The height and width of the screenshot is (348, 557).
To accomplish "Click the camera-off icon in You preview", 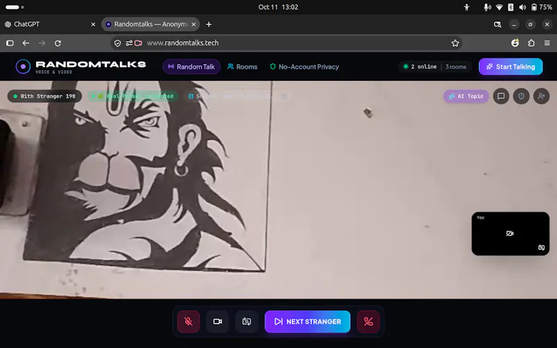I will (x=510, y=233).
